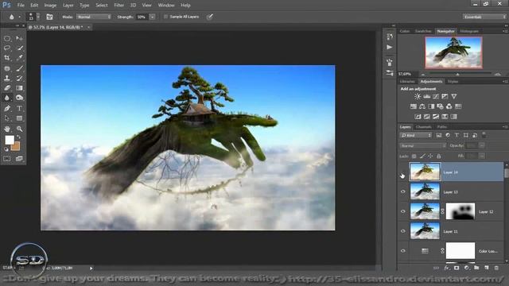Select the Rectangle shape tool

tap(19, 118)
